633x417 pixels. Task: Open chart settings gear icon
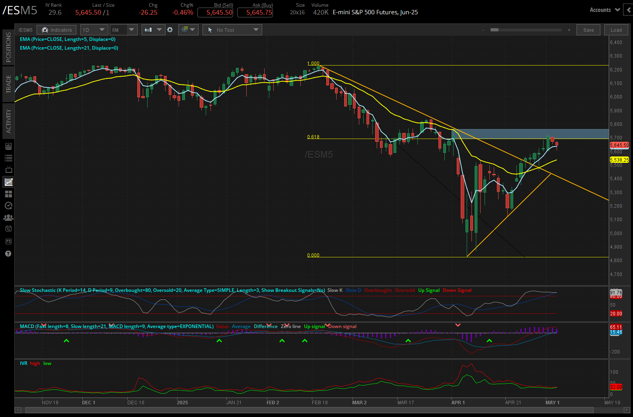(170, 30)
